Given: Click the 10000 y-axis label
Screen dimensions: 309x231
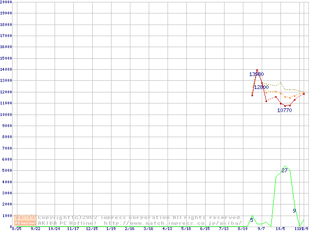Looking at the screenshot, I should pyautogui.click(x=6, y=114).
